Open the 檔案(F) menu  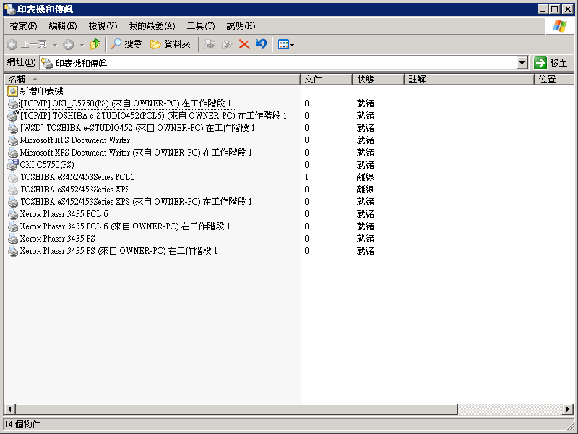tap(23, 26)
